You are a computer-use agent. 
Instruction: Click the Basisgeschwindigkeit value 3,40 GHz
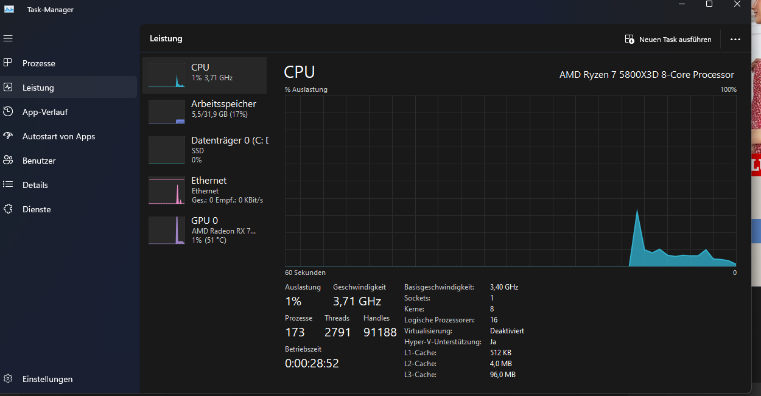pos(504,287)
